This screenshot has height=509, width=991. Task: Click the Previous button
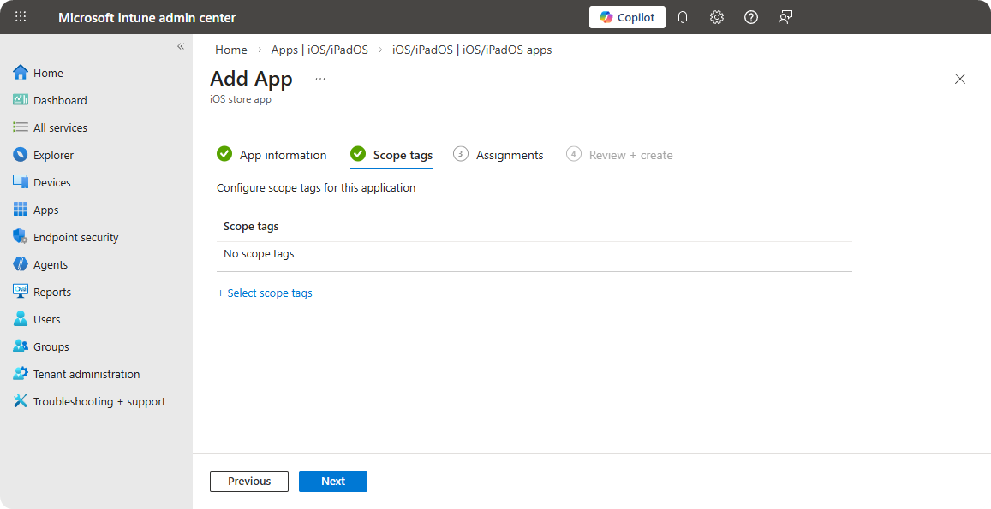249,482
